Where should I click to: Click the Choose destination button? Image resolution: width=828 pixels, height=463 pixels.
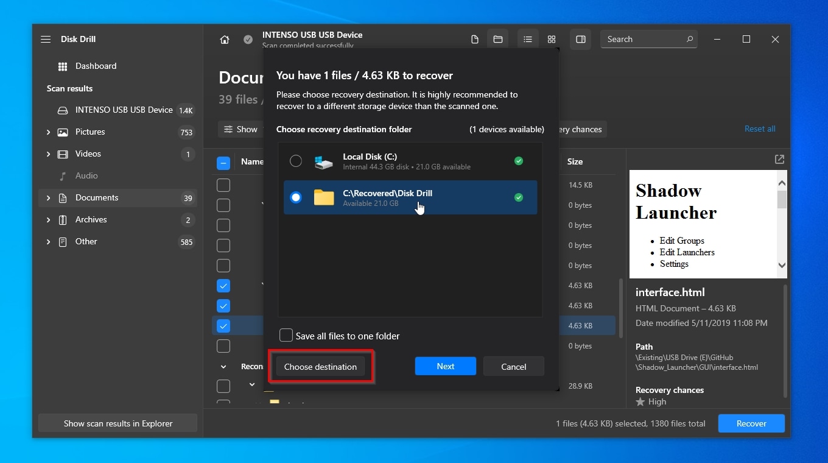coord(320,367)
